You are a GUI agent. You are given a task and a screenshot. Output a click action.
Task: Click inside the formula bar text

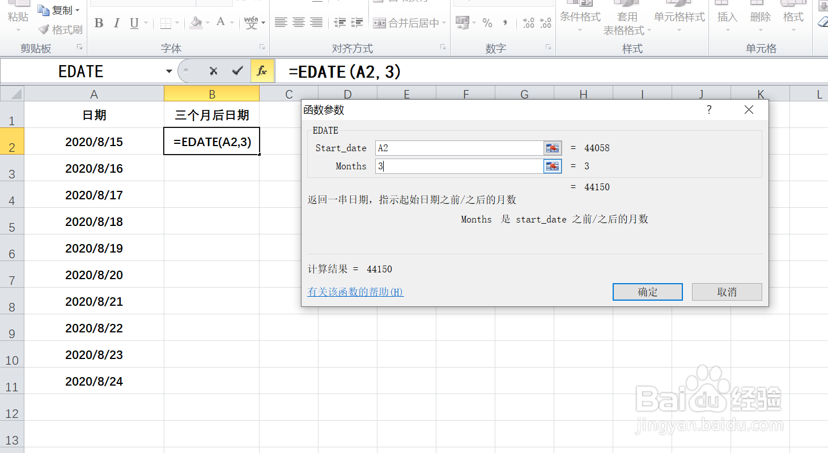[x=345, y=72]
